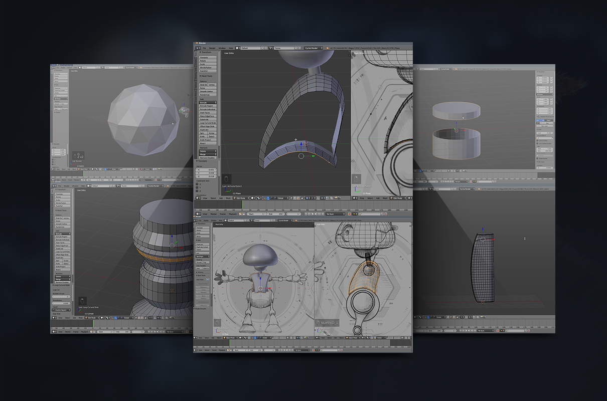The width and height of the screenshot is (607, 401).
Task: Click the scene browse icon left of Scene in the arch-mesh window
Action: tap(271, 48)
